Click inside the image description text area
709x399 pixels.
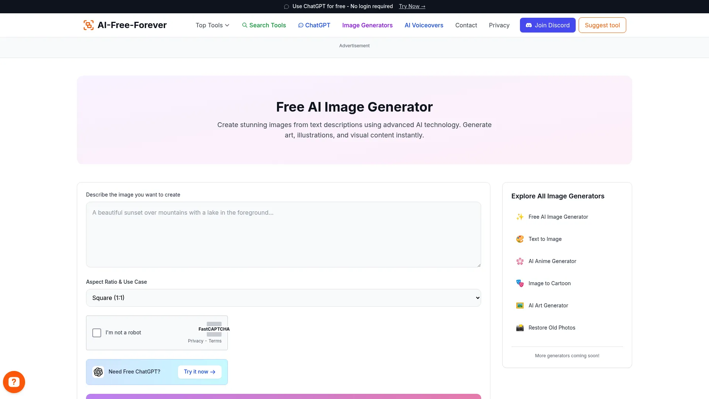283,235
